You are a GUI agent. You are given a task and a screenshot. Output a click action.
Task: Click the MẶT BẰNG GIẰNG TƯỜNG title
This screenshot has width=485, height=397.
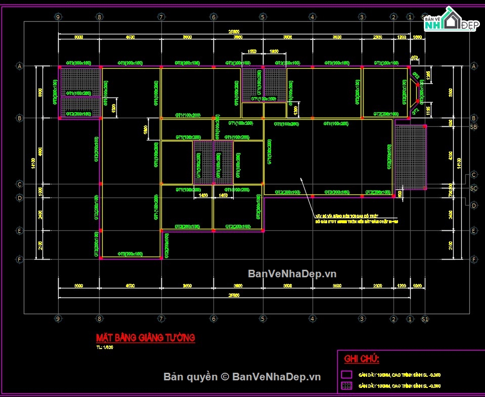click(x=145, y=337)
